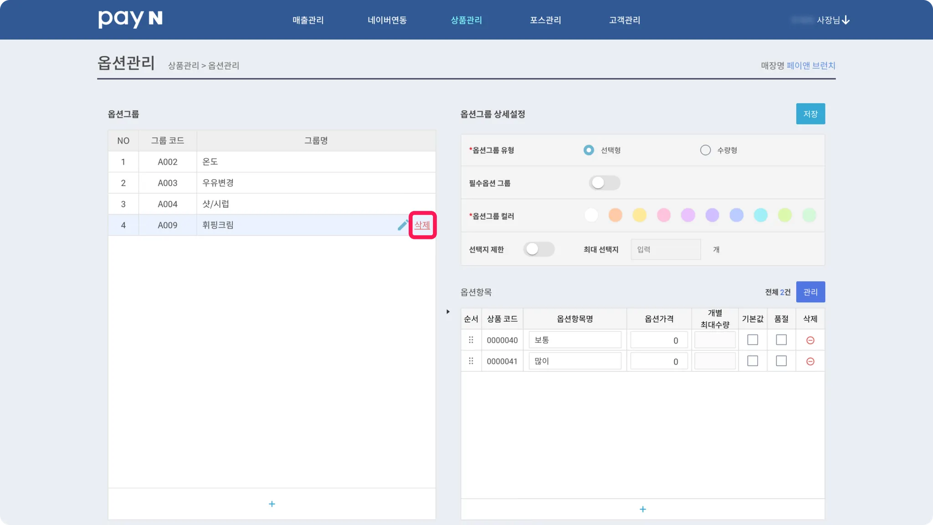Open the 사장님 account dropdown arrow
The image size is (933, 525).
846,20
